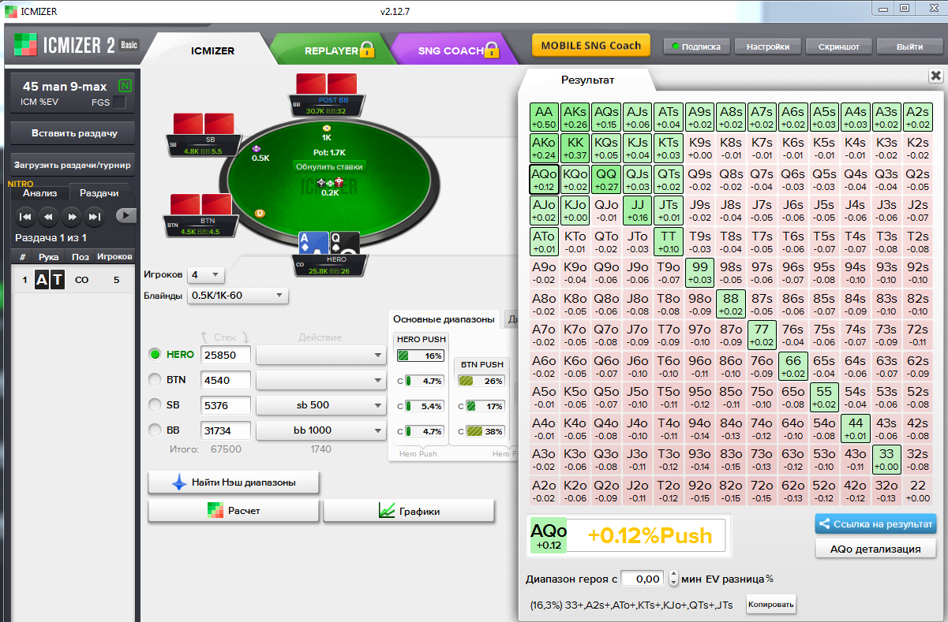
Task: Toggle the FGS checkbox
Action: point(119,102)
